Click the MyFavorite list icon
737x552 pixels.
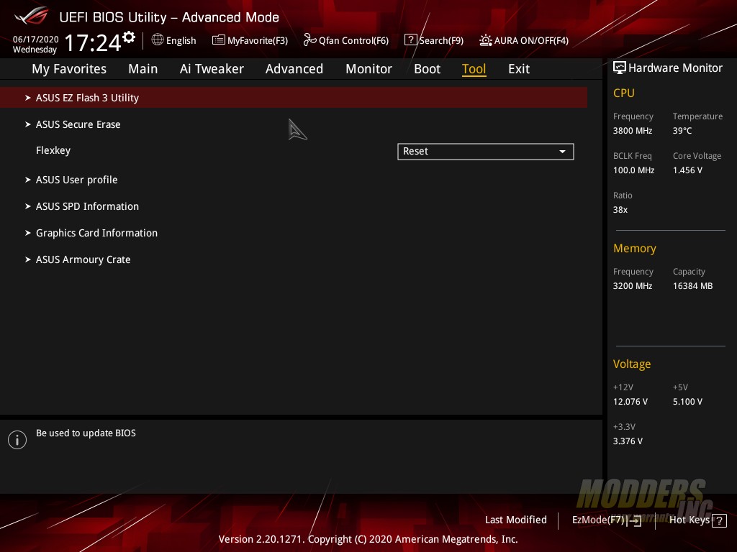[219, 40]
